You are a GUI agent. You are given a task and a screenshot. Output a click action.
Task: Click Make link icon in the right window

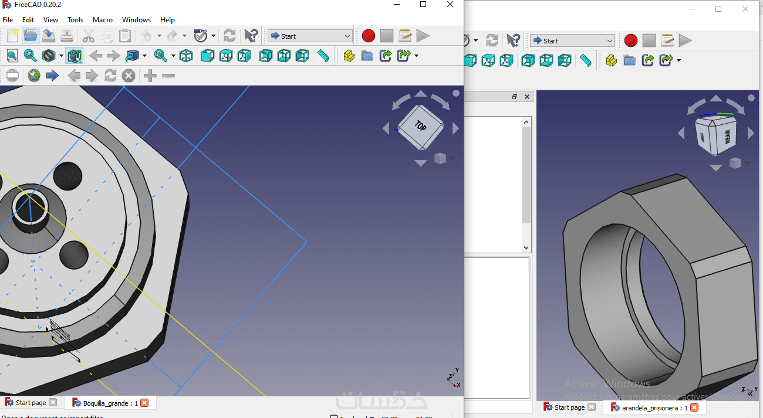coord(648,60)
